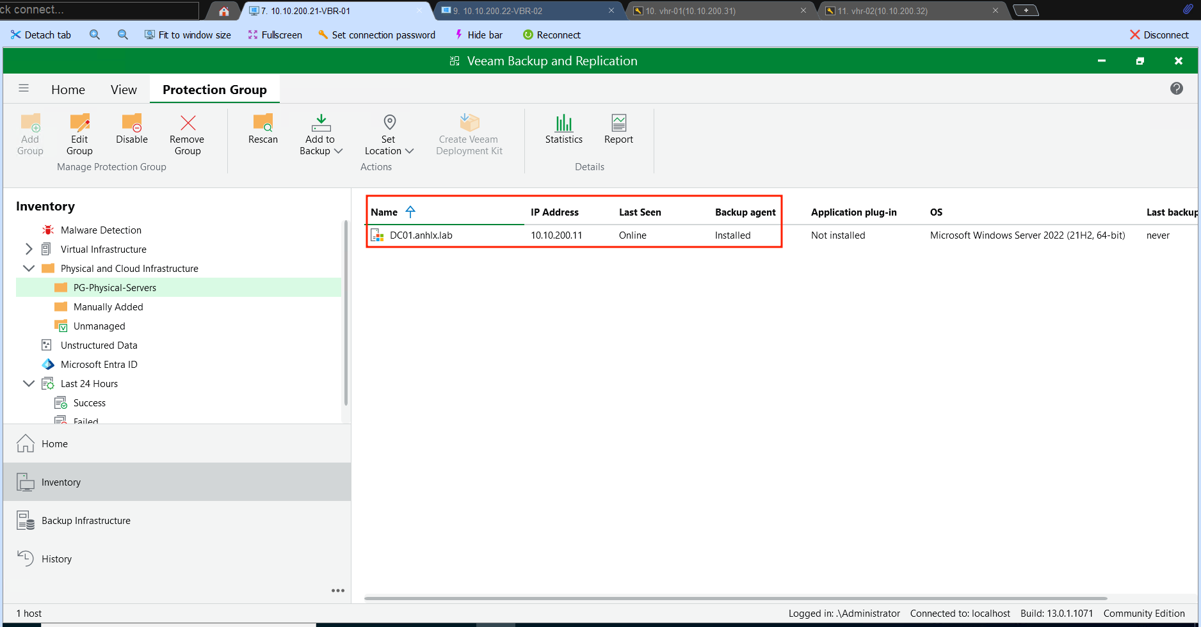This screenshot has width=1201, height=627.
Task: Open the Home ribbon tab
Action: (x=68, y=90)
